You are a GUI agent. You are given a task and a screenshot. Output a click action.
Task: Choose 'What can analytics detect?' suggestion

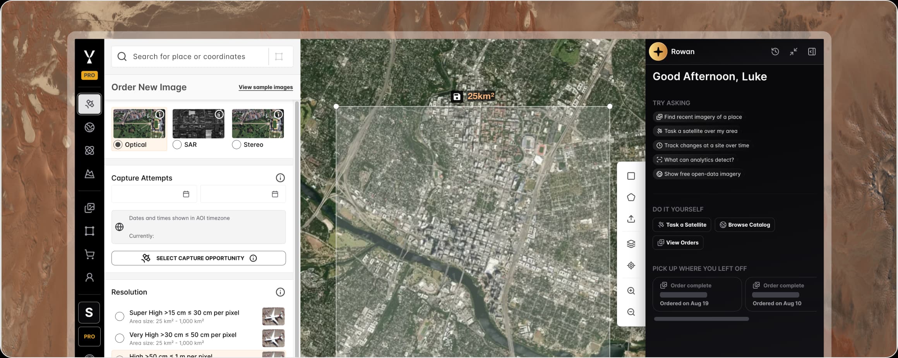click(x=695, y=160)
